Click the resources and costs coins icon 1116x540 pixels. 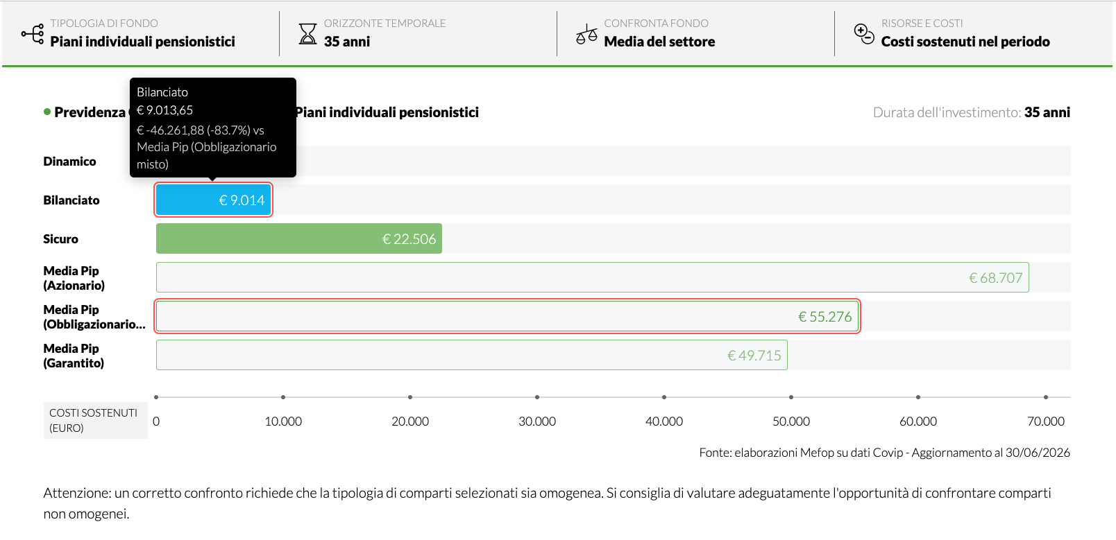coord(864,33)
